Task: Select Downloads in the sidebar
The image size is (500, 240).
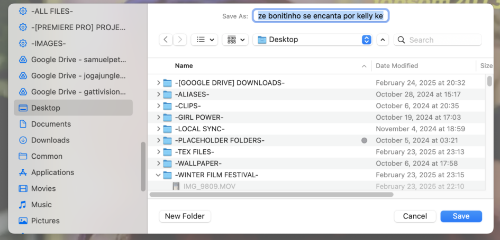Action: click(50, 140)
